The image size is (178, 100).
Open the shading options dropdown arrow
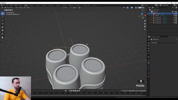[145, 7]
